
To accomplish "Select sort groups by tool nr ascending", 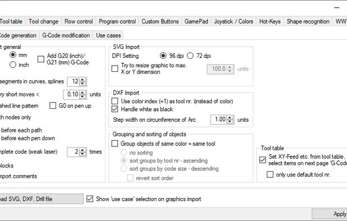I will click(x=124, y=160).
